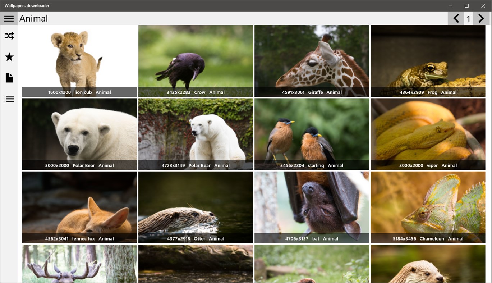Select the Otter 4377x2918 wallpaper
492x283 pixels.
click(195, 205)
